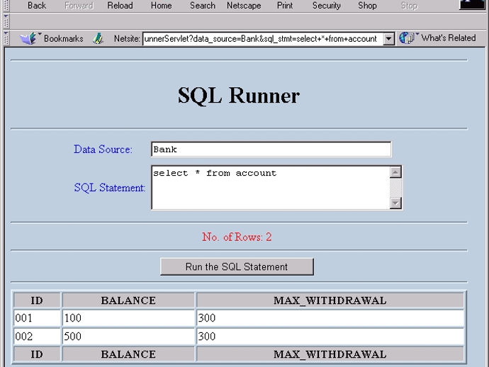
Task: Click the No. of Rows: 2 text
Action: pos(237,237)
